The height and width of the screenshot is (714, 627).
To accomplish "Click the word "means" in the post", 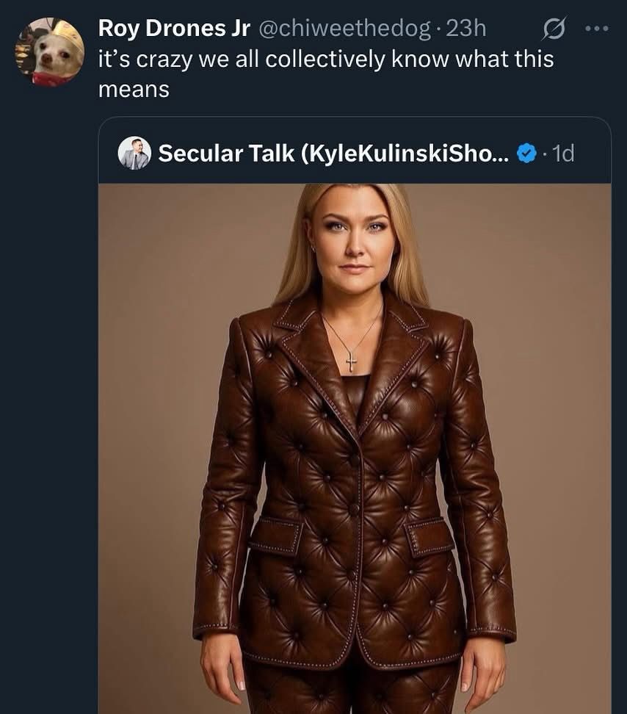I will pos(134,89).
